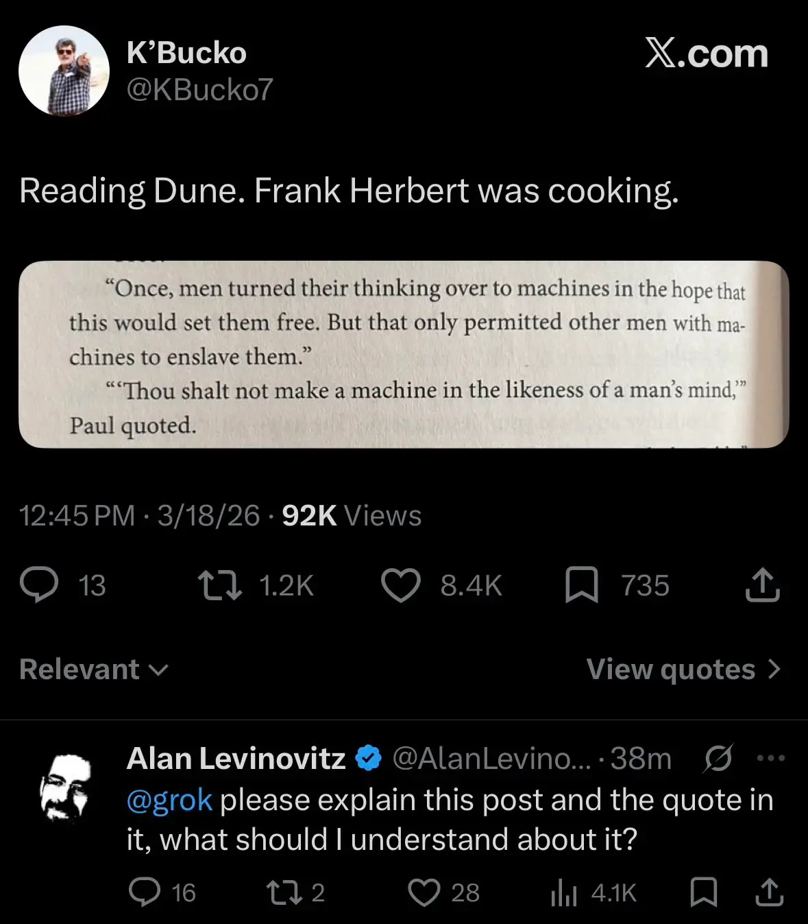
Task: Bookmark the main tweet
Action: pyautogui.click(x=582, y=585)
